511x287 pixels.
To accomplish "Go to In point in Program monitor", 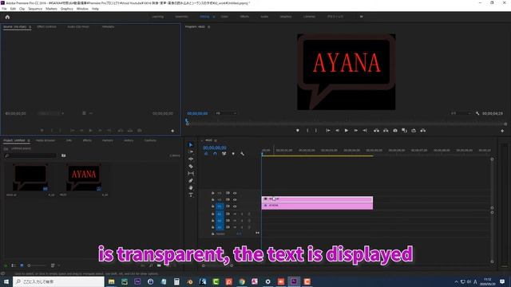I will click(x=328, y=131).
